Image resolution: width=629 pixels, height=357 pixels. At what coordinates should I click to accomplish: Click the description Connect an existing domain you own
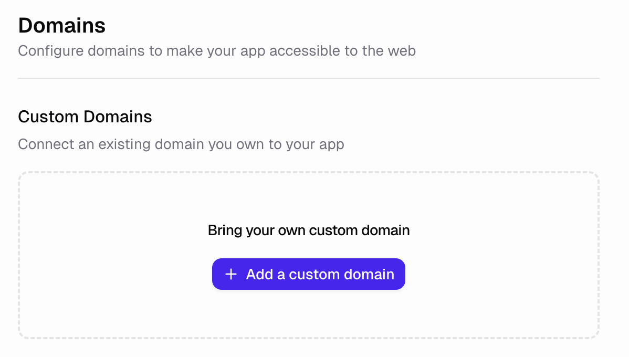181,144
